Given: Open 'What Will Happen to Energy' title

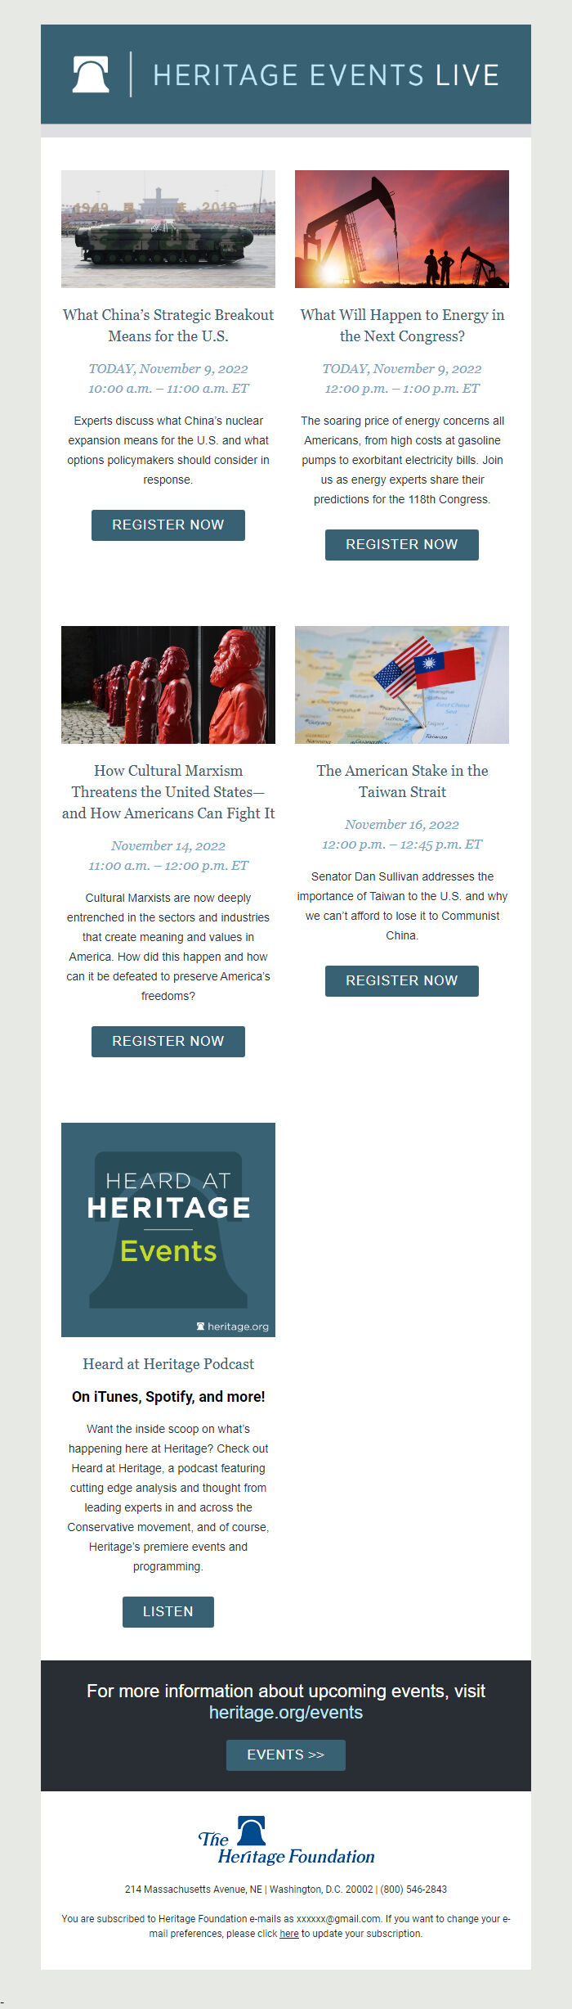Looking at the screenshot, I should pos(402,326).
